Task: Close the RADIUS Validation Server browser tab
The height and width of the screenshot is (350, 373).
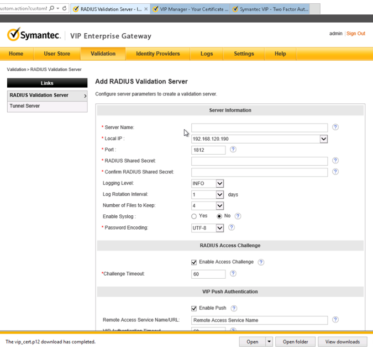Action: coord(146,9)
